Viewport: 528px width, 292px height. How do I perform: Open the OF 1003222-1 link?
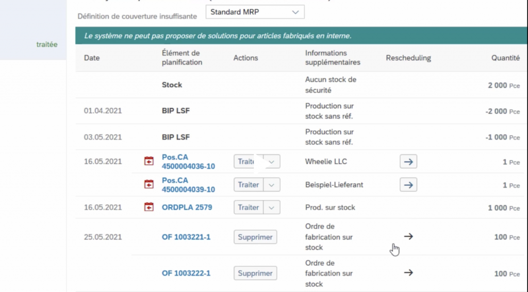186,273
